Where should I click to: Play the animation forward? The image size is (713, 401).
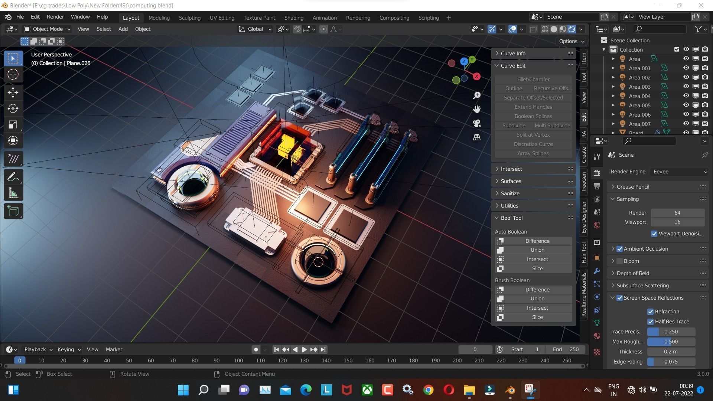click(x=304, y=349)
